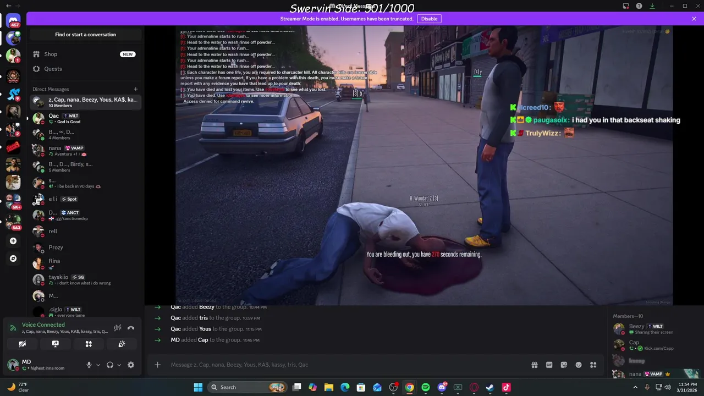Deafen with headphones icon

(x=110, y=365)
